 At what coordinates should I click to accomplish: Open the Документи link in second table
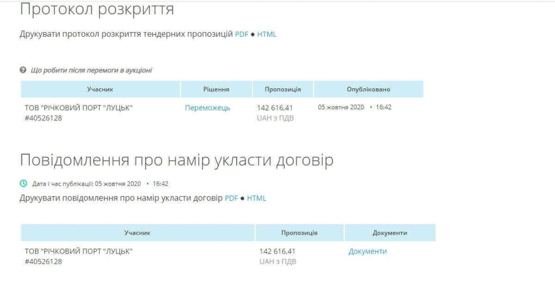[367, 251]
